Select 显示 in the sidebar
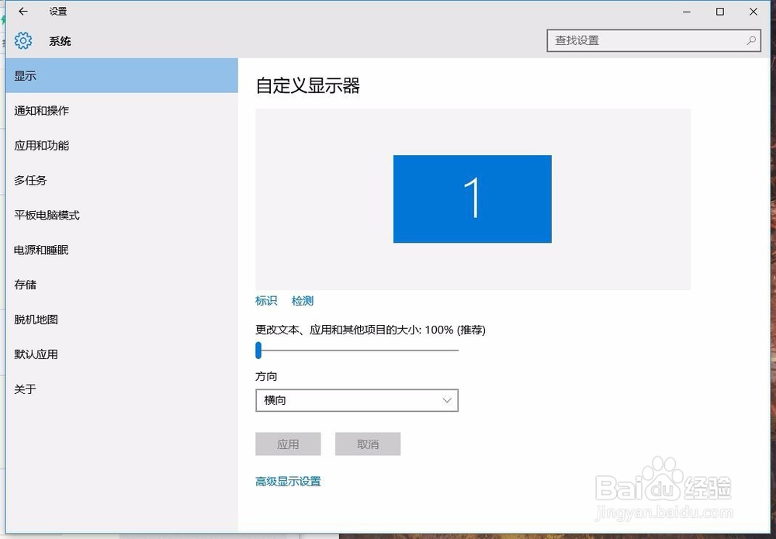The image size is (776, 539). pyautogui.click(x=122, y=76)
